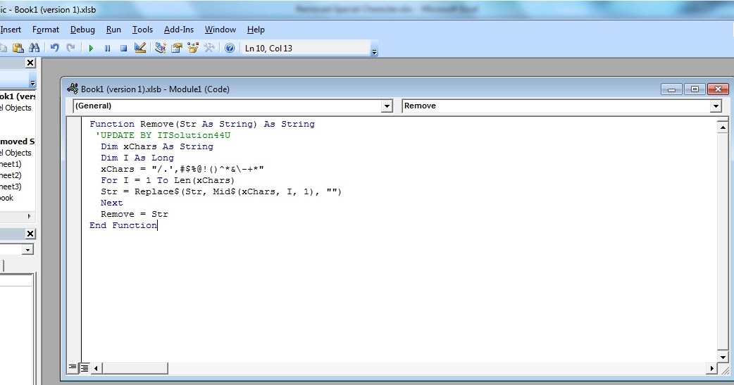
Task: Open the Object Browser icon
Action: pyautogui.click(x=193, y=48)
